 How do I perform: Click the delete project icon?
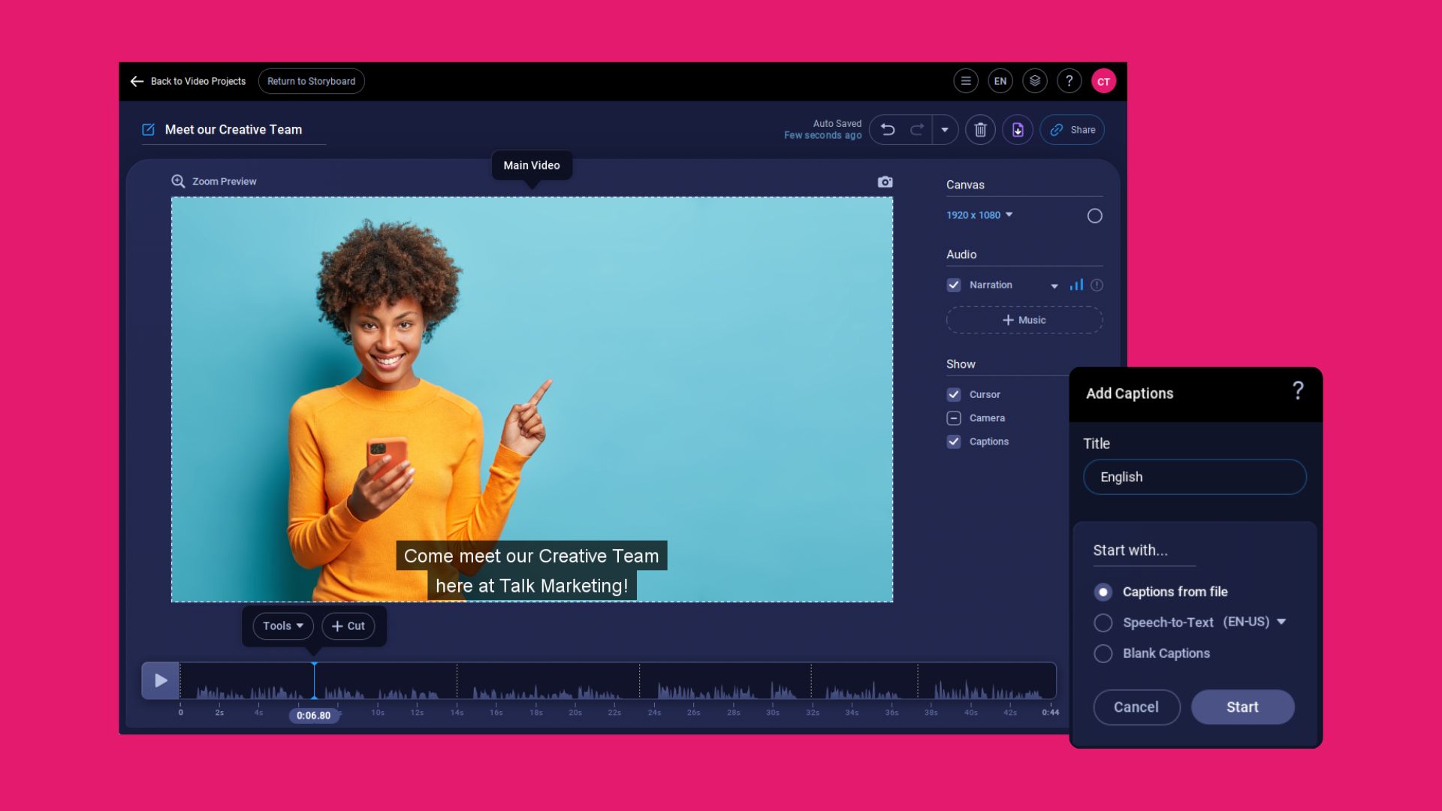coord(980,130)
